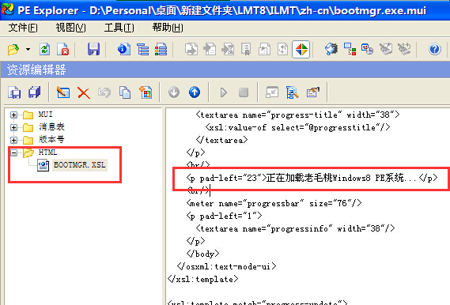
Task: Click the undo curved arrow icon
Action: tap(104, 92)
